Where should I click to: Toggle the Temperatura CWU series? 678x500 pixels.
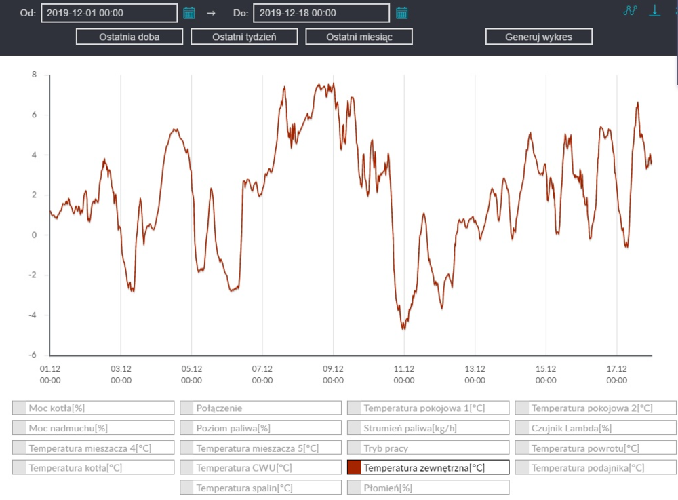click(x=261, y=467)
